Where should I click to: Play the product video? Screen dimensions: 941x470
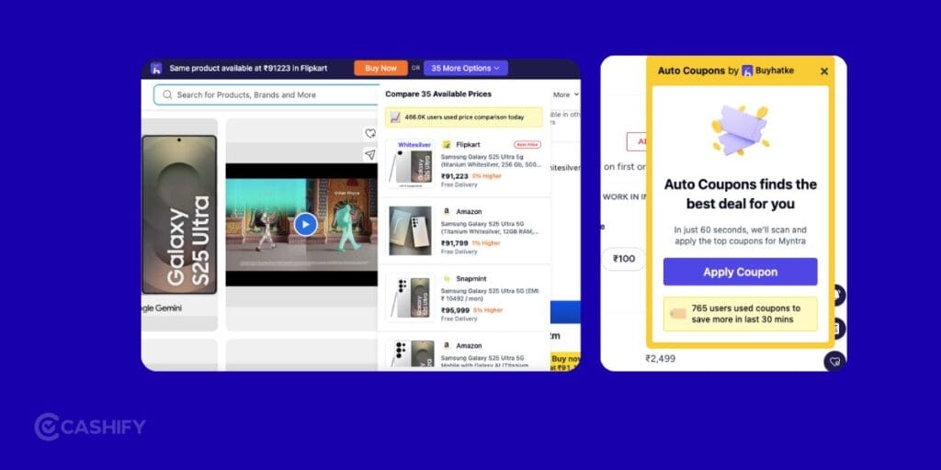[x=305, y=225]
